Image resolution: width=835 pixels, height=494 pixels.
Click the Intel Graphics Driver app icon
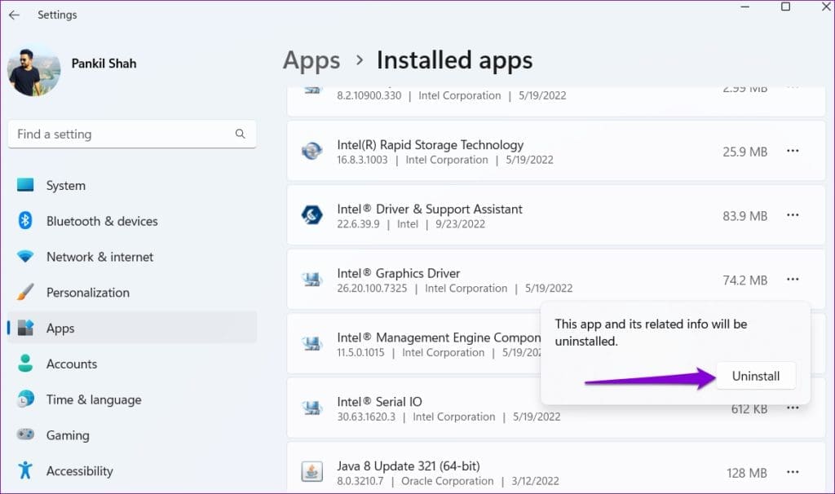pyautogui.click(x=312, y=279)
